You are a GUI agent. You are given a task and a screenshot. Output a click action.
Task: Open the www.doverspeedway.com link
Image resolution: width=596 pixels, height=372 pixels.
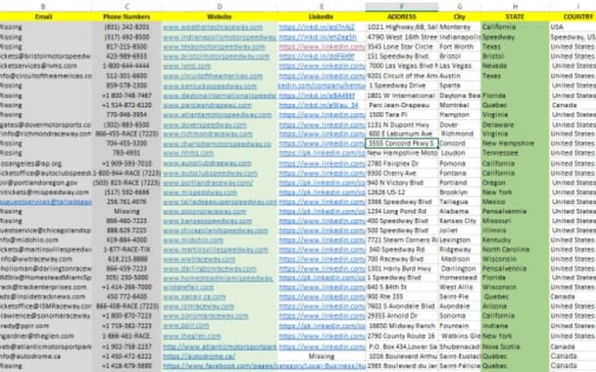coord(205,124)
